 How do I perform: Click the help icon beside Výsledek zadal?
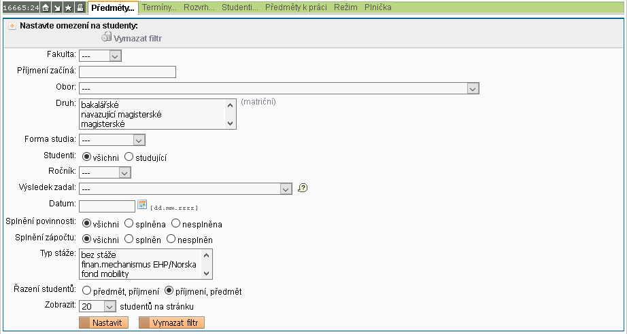pos(303,189)
